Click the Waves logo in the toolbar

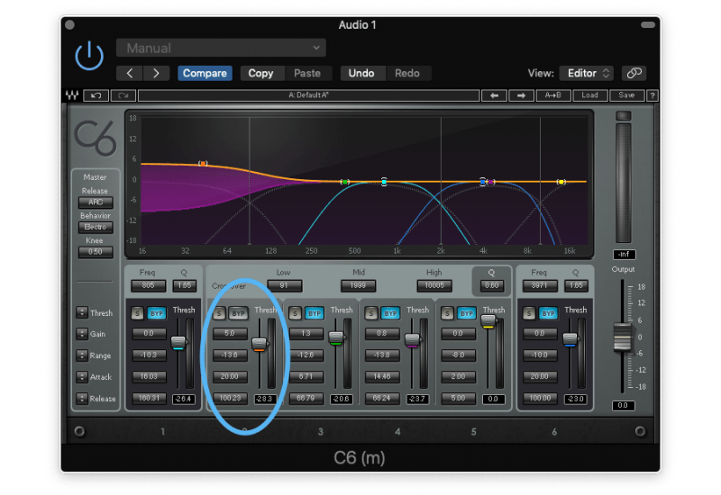72,95
